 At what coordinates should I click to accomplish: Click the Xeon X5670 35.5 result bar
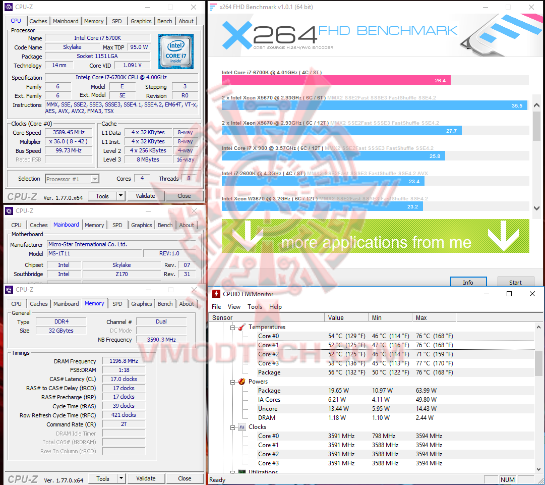point(375,105)
